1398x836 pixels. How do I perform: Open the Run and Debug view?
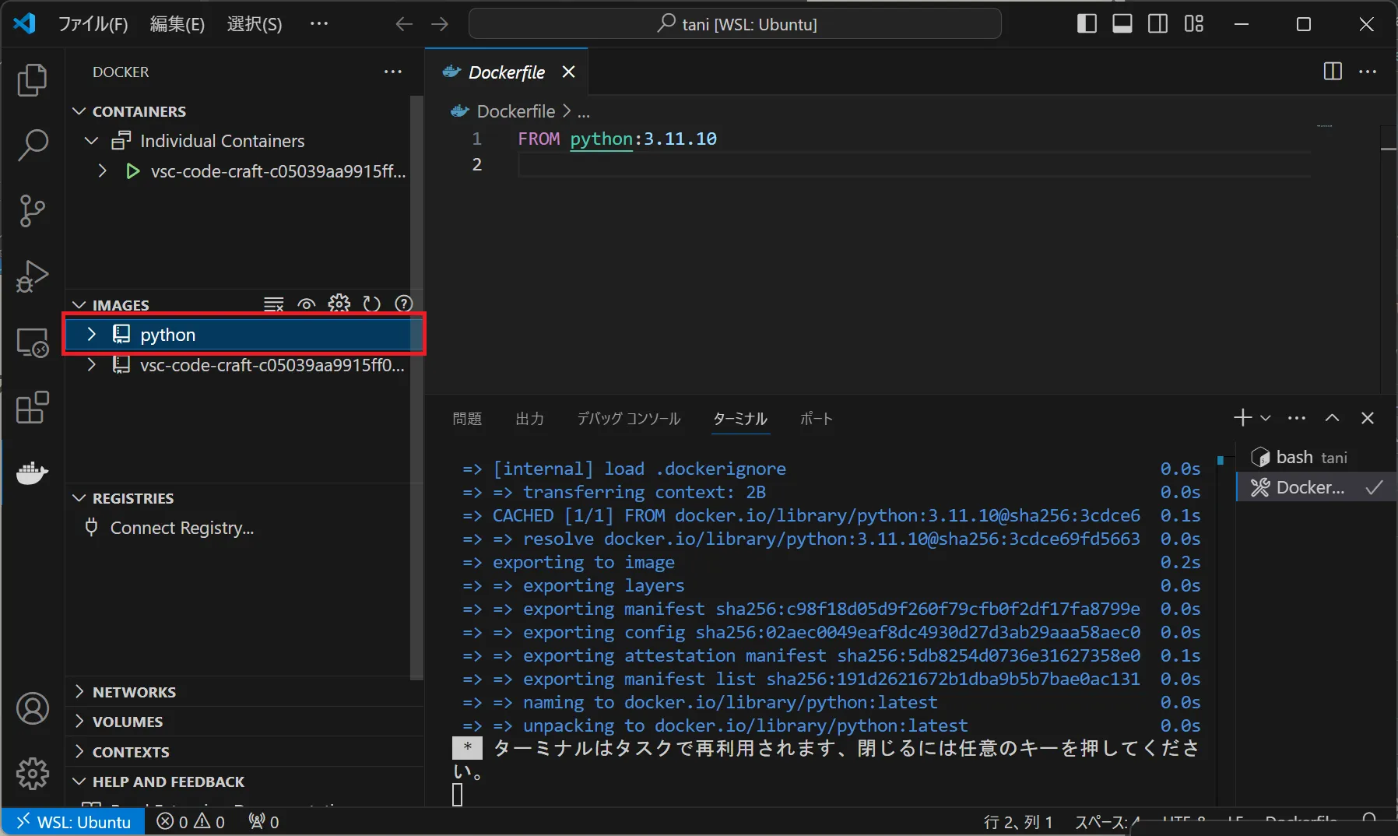pos(32,276)
